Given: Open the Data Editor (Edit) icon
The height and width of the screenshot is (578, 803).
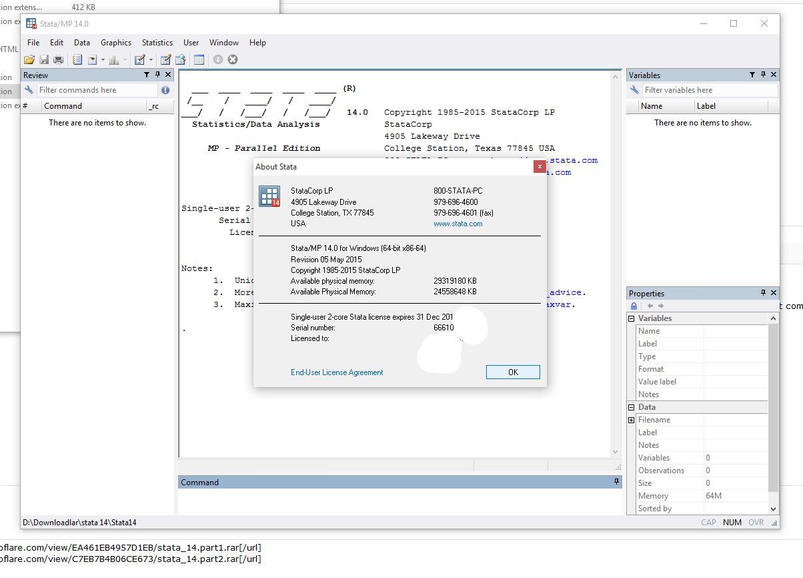Looking at the screenshot, I should click(x=166, y=59).
